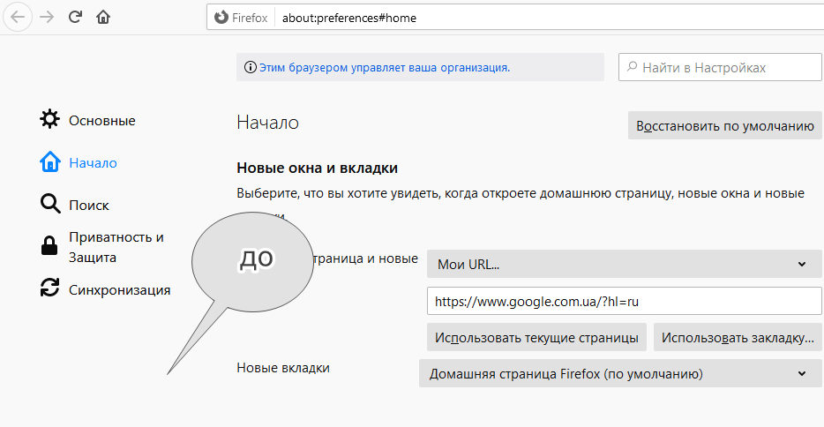Expand the Новые вкладки dropdown
The image size is (824, 427).
[x=620, y=373]
